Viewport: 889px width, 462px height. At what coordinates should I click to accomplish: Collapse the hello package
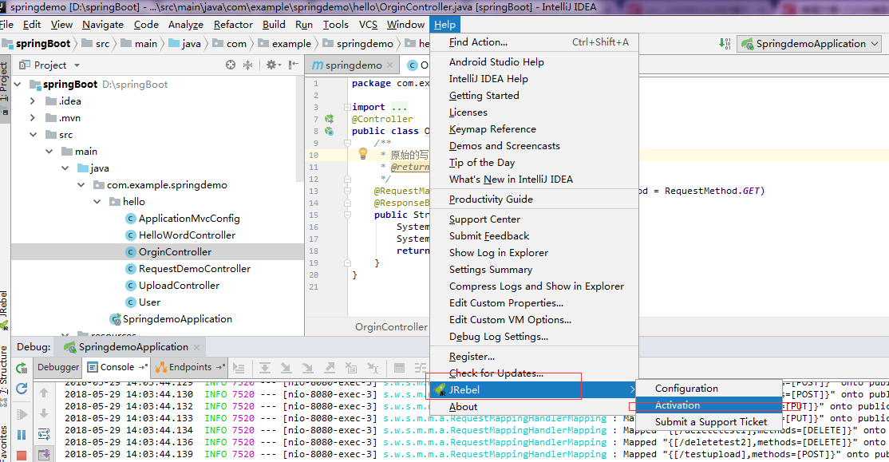(x=97, y=201)
